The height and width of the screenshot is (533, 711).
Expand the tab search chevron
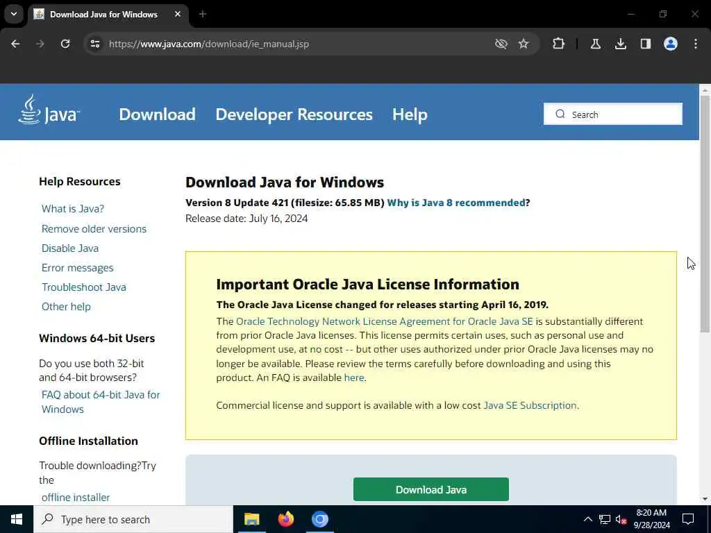pyautogui.click(x=14, y=14)
